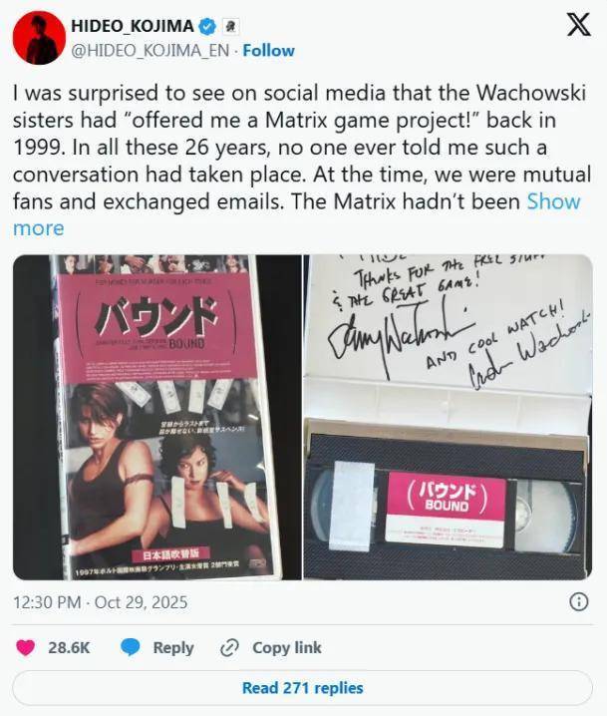Viewport: 607px width, 716px height.
Task: Open Read 271 replies
Action: click(303, 688)
